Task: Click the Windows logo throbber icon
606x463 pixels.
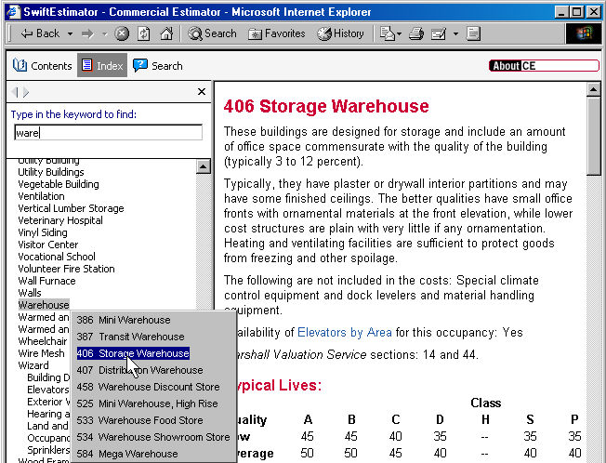Action: click(x=584, y=33)
